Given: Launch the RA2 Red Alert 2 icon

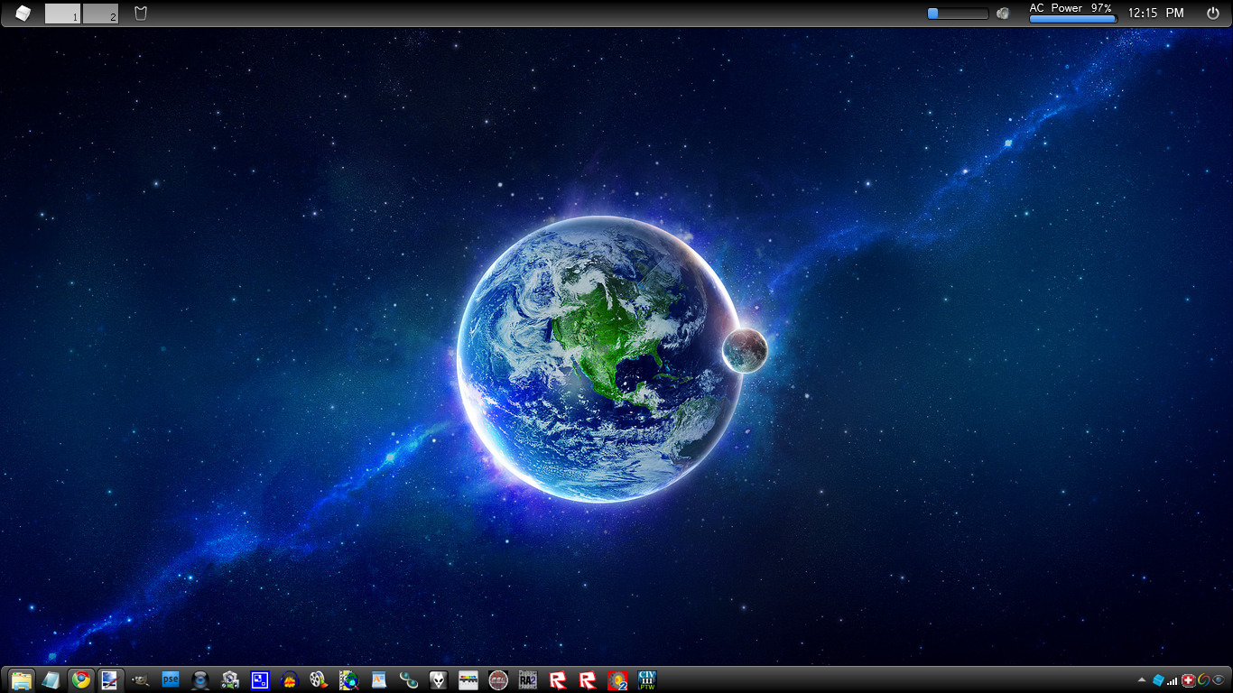Looking at the screenshot, I should (x=527, y=679).
